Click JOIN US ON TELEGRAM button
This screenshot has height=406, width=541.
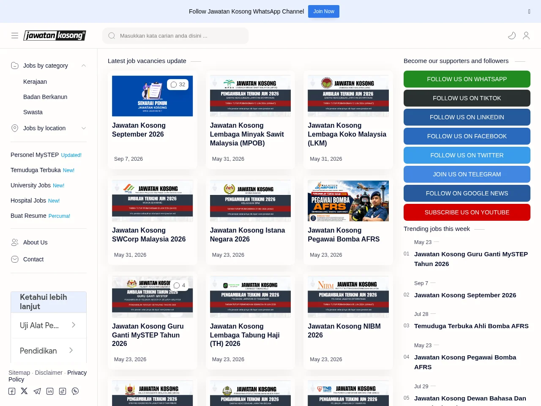tap(467, 174)
